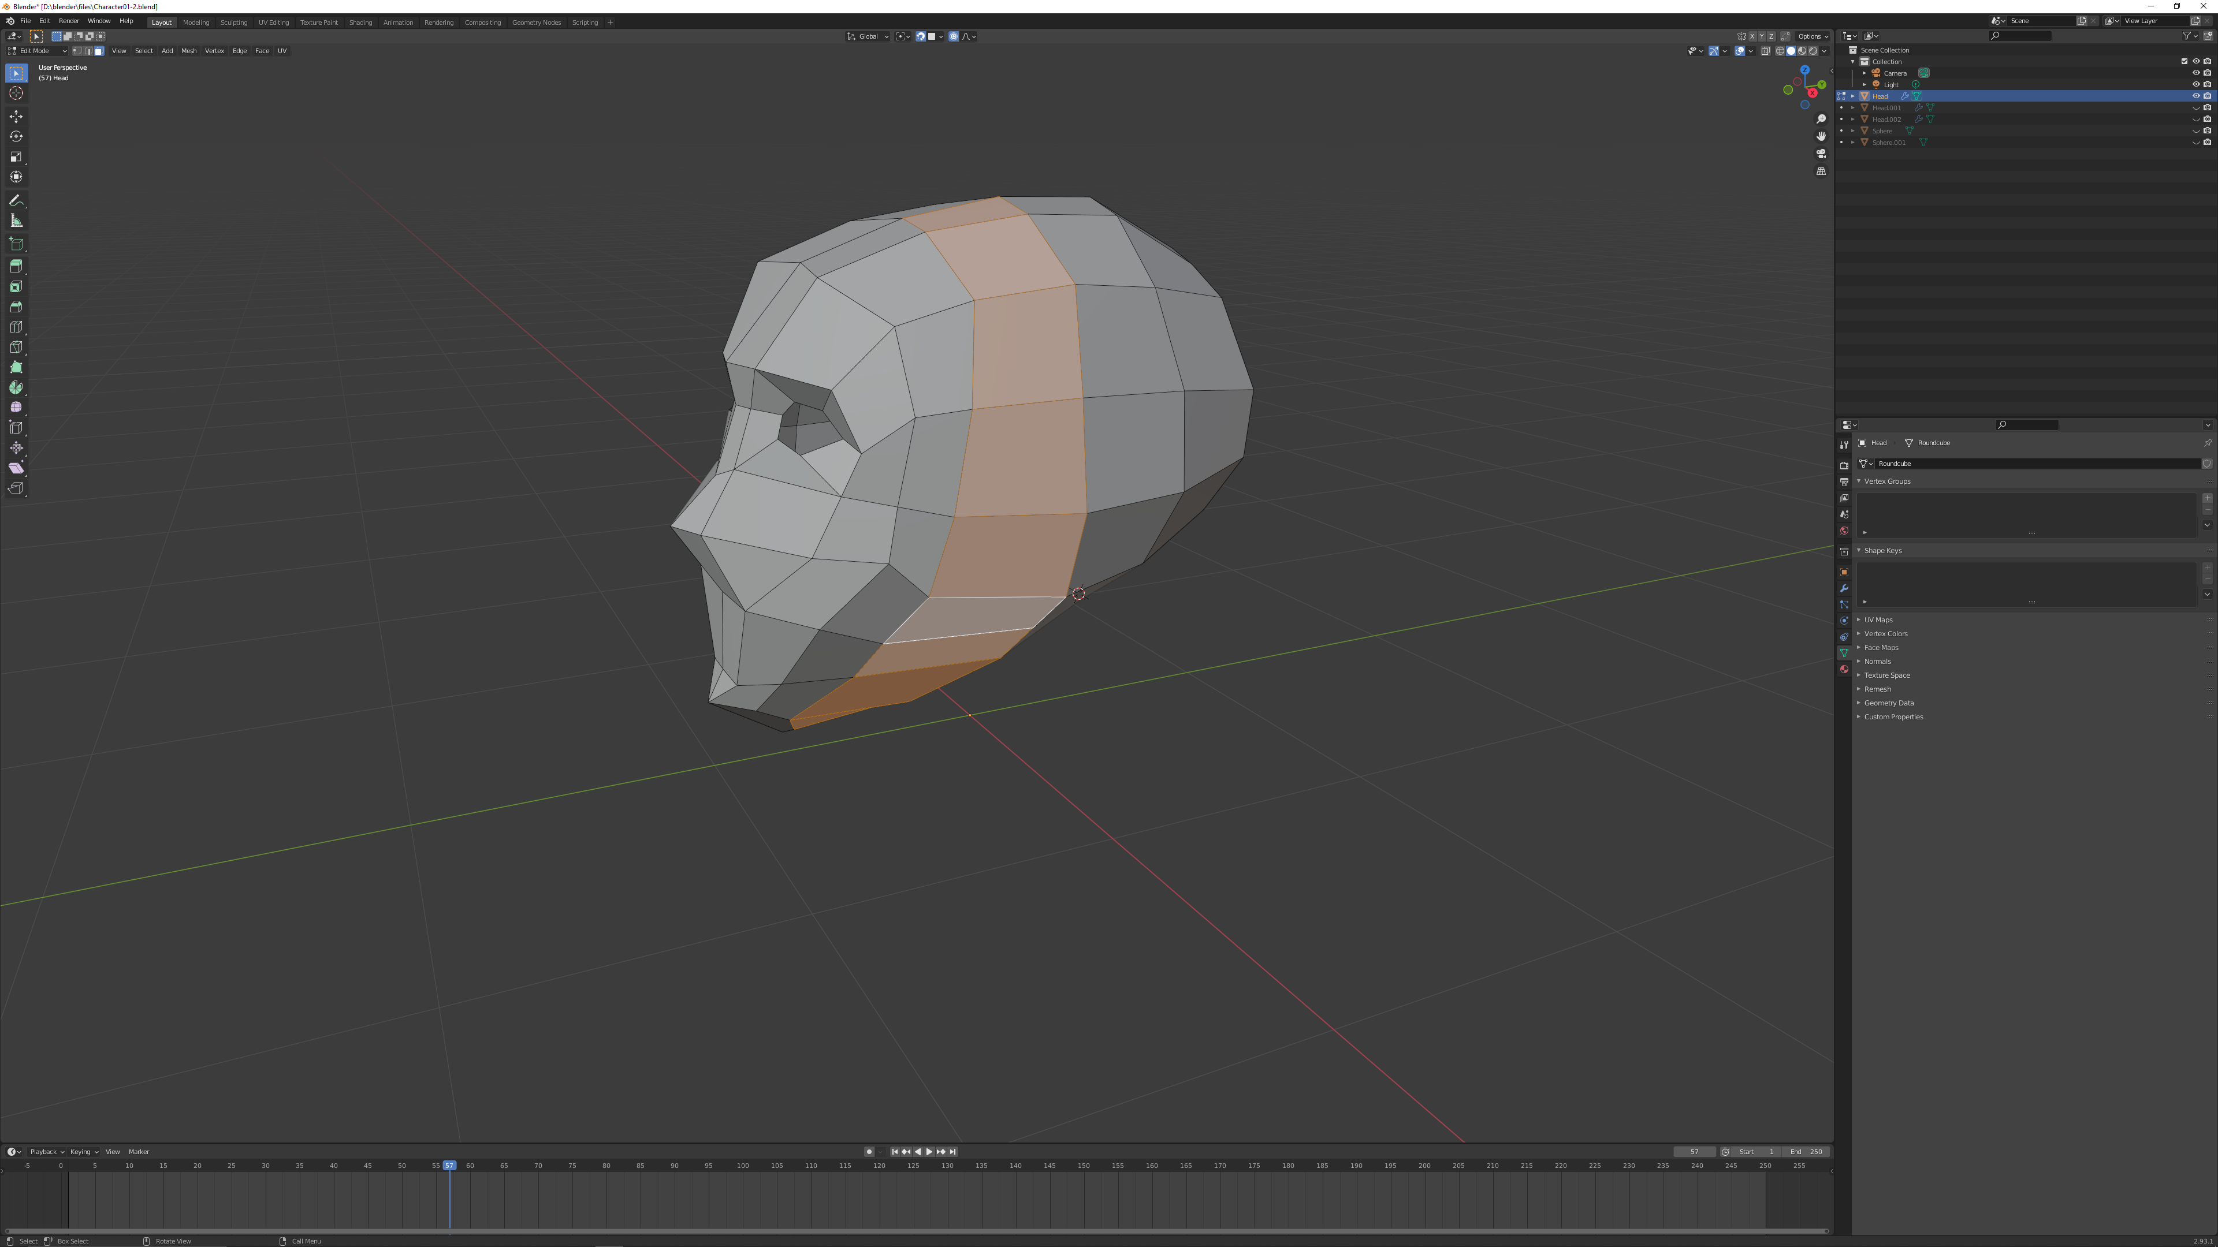2218x1247 pixels.
Task: Activate the Rip Region tool
Action: (x=16, y=488)
